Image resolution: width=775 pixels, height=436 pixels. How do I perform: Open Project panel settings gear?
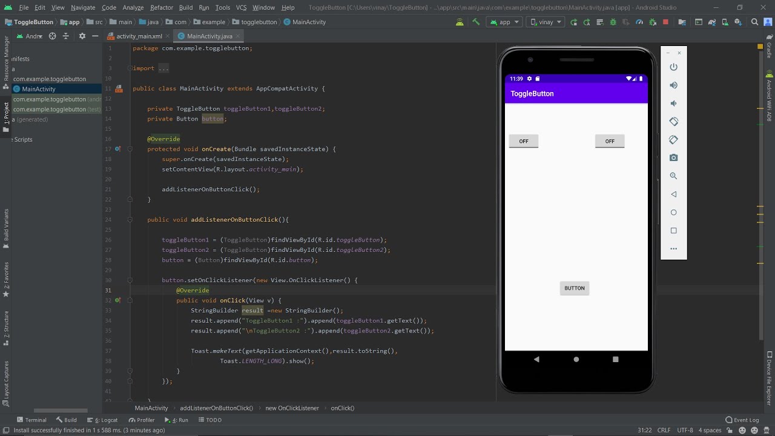(82, 36)
